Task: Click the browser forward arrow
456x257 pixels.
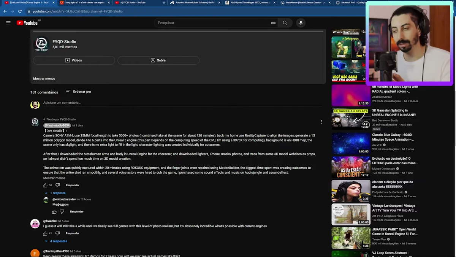Action: [13, 11]
